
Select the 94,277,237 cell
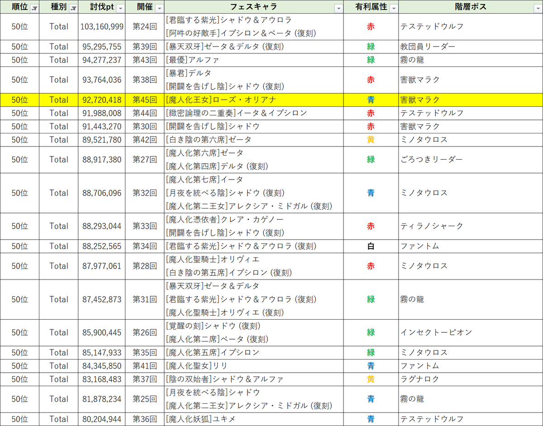click(101, 60)
